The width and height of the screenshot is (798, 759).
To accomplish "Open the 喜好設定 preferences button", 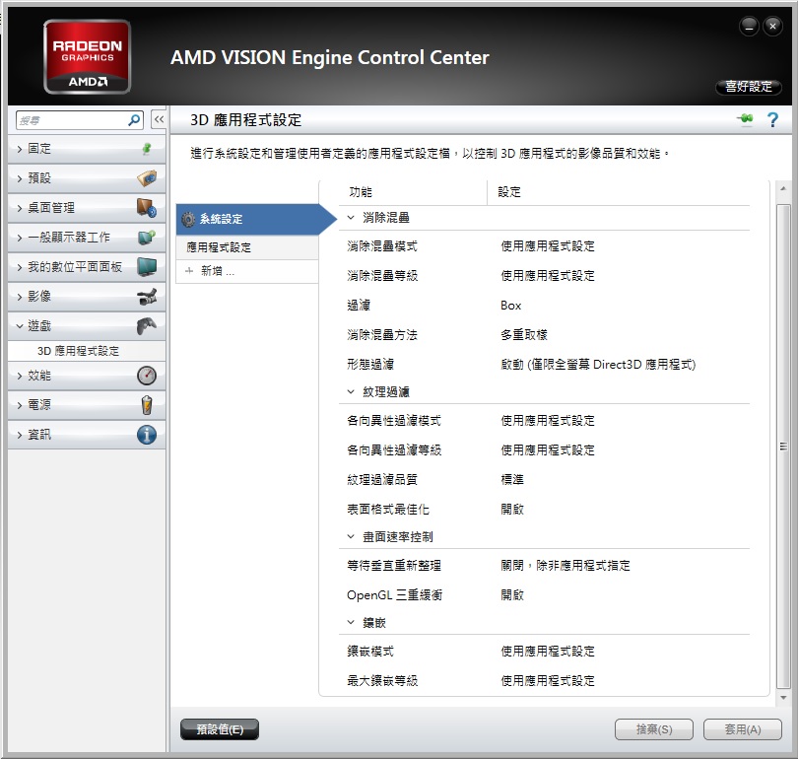I will [x=748, y=87].
